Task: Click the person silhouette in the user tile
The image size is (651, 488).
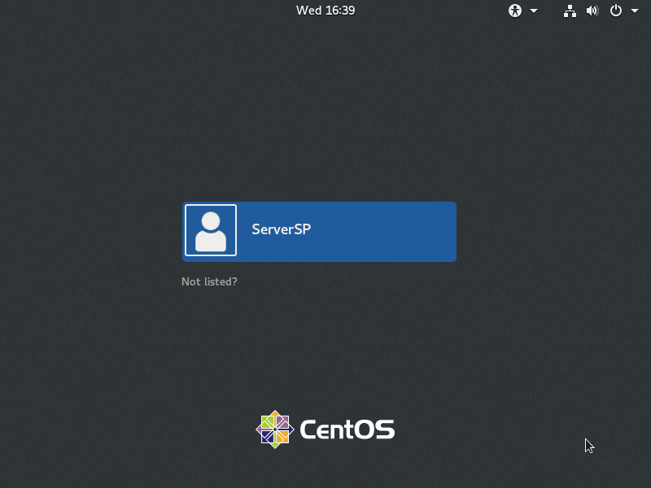Action: click(x=211, y=232)
